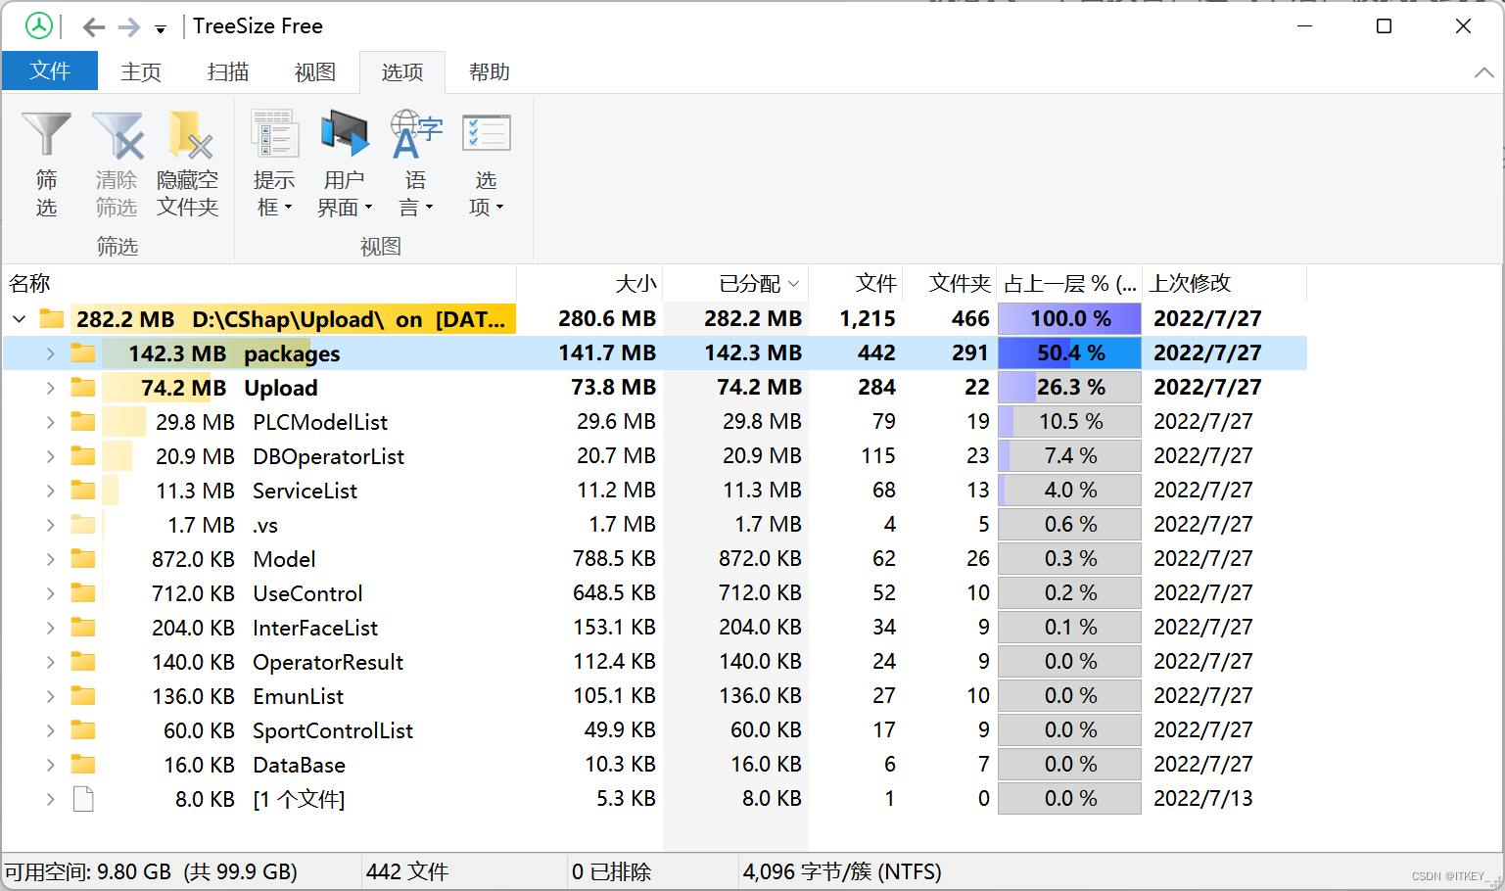Expand the DBOperatorList folder
This screenshot has width=1505, height=891.
[x=50, y=456]
